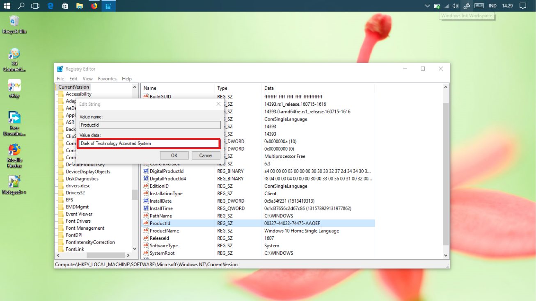Open Windows Ink Workspace from the tray
536x301 pixels.
pyautogui.click(x=466, y=6)
